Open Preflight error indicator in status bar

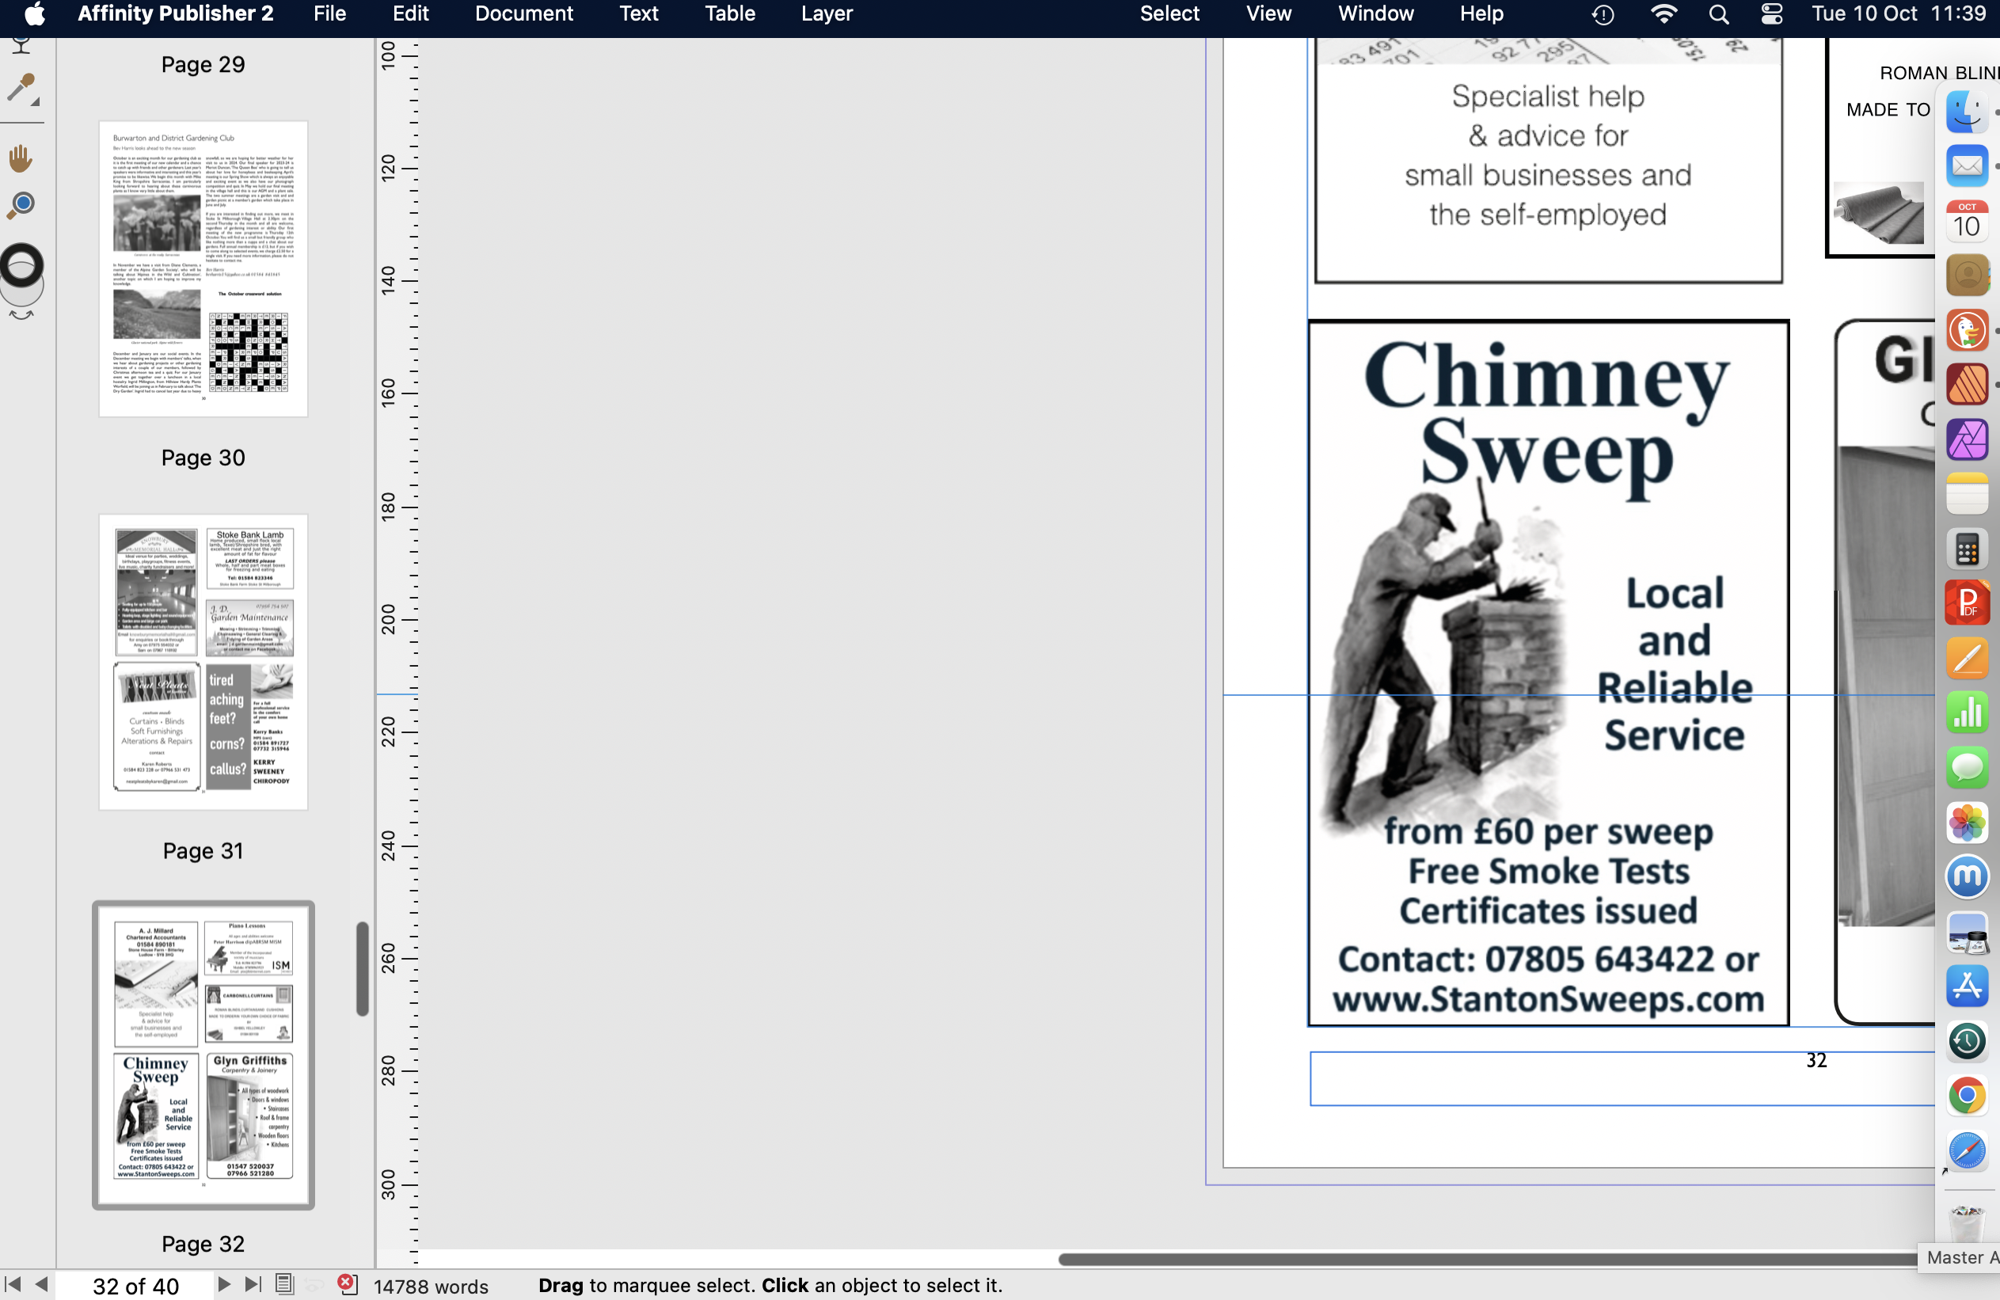(x=347, y=1284)
